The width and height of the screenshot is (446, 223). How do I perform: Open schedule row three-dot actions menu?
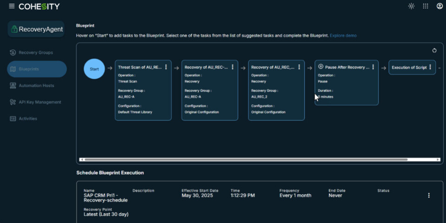coord(429,196)
